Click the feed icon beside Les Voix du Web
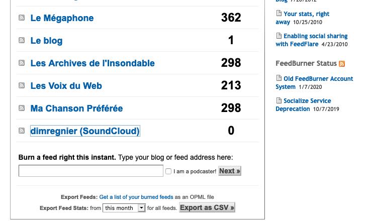 22,85
